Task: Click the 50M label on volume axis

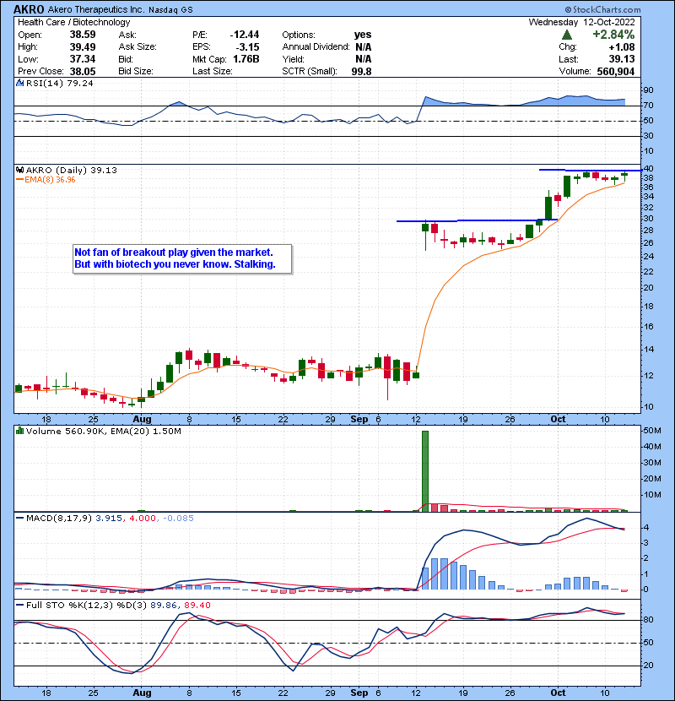Action: click(x=651, y=431)
